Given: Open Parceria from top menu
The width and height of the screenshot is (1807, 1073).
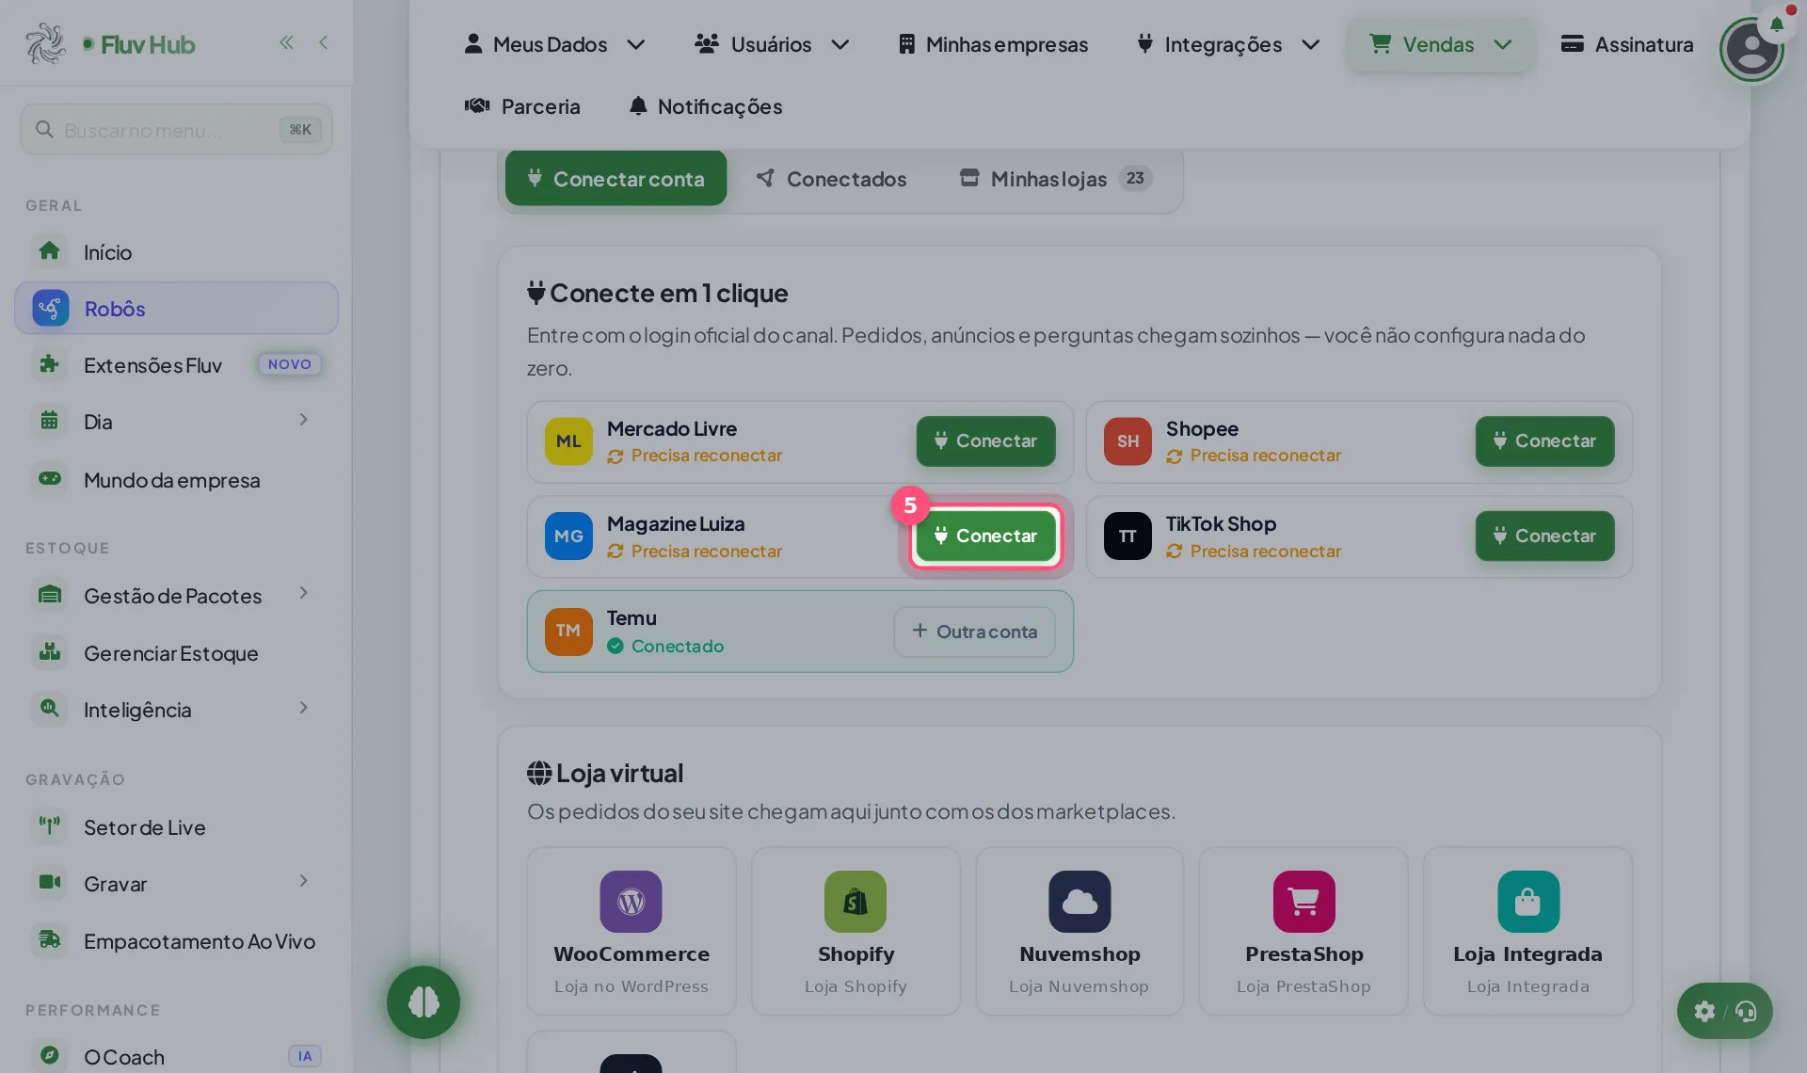Looking at the screenshot, I should 522,106.
